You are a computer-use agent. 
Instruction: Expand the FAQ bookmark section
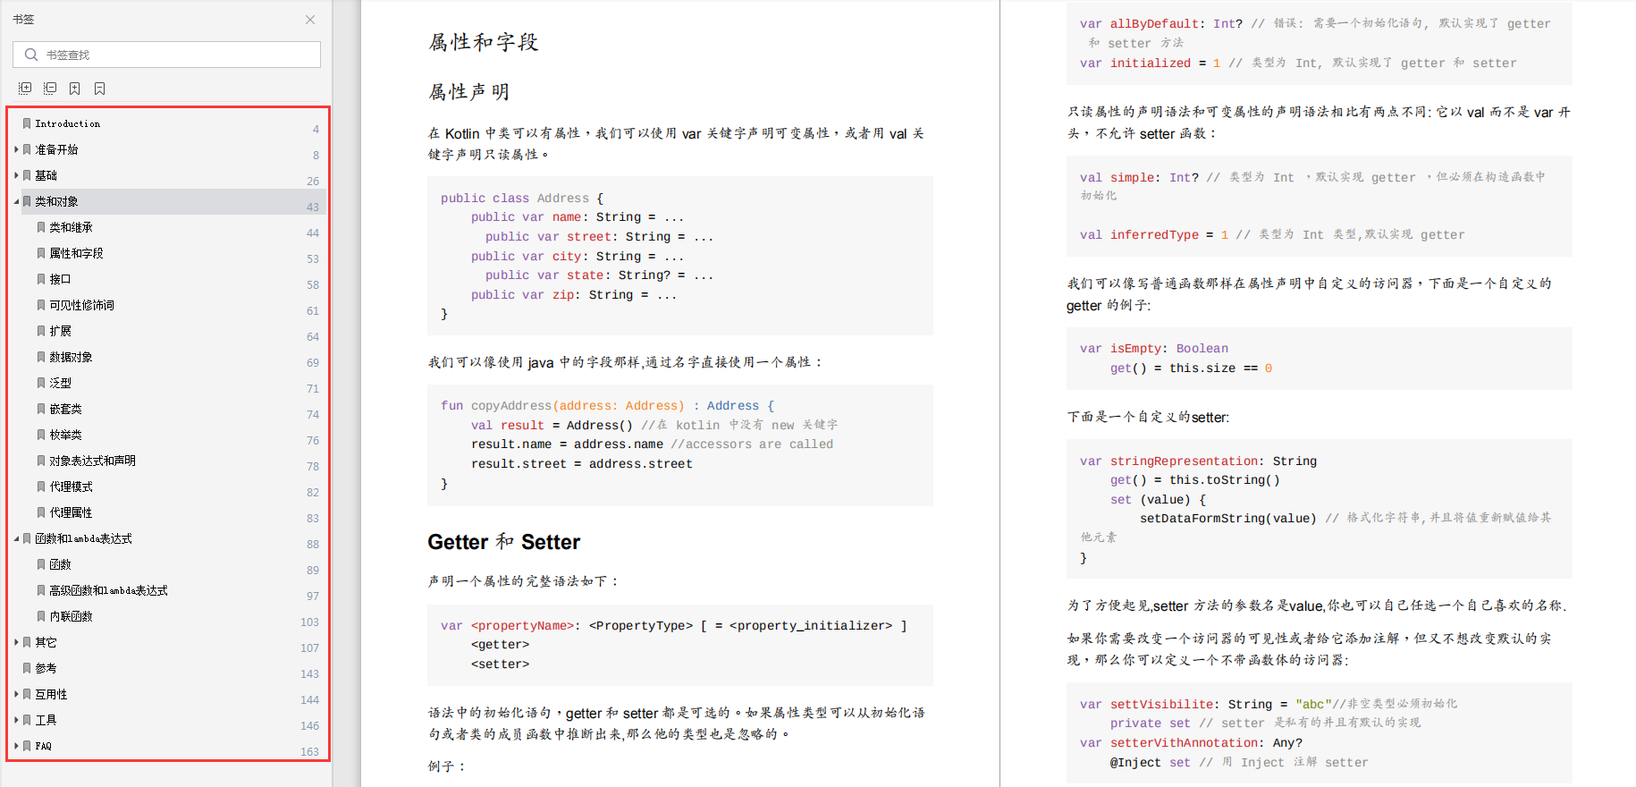(16, 746)
